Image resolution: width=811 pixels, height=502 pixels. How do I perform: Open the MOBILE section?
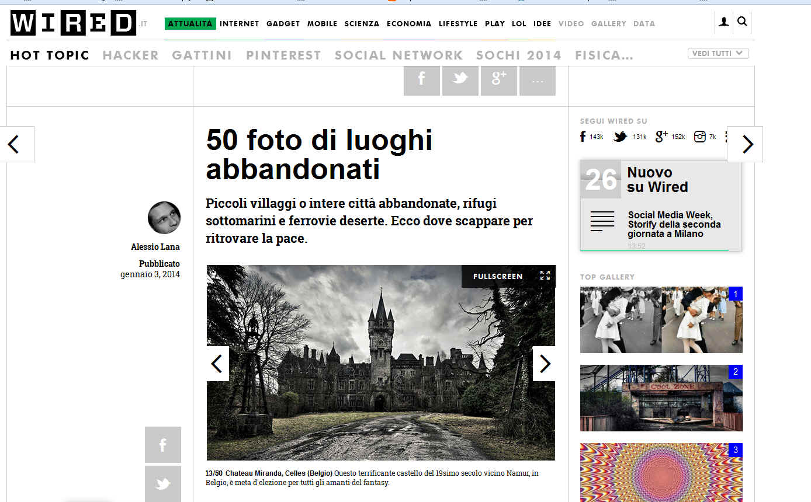323,23
